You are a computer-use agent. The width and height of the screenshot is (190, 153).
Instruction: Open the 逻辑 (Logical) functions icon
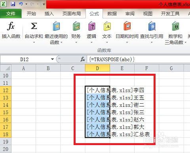91,26
